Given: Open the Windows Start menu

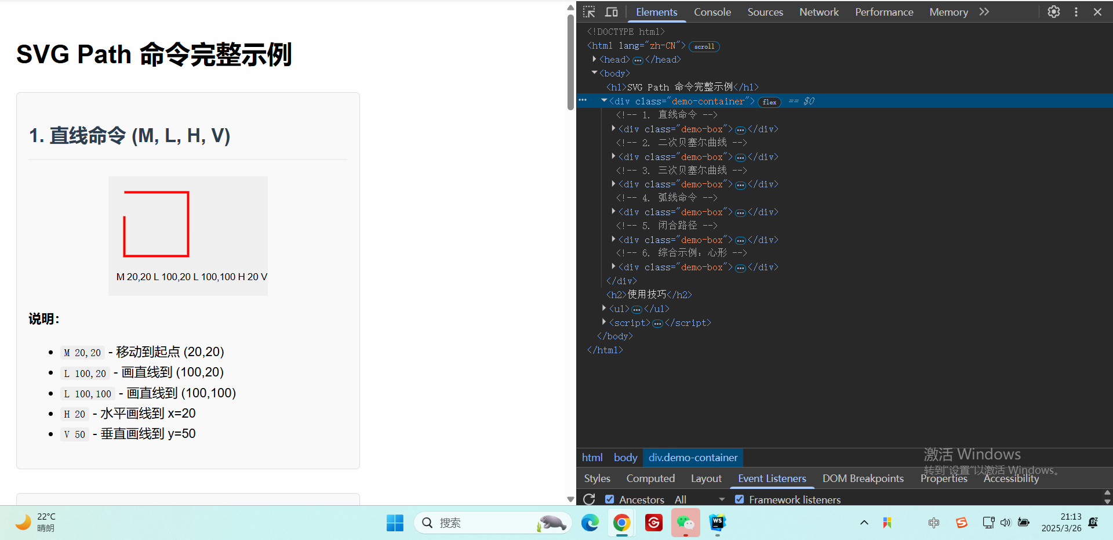Looking at the screenshot, I should pos(395,523).
